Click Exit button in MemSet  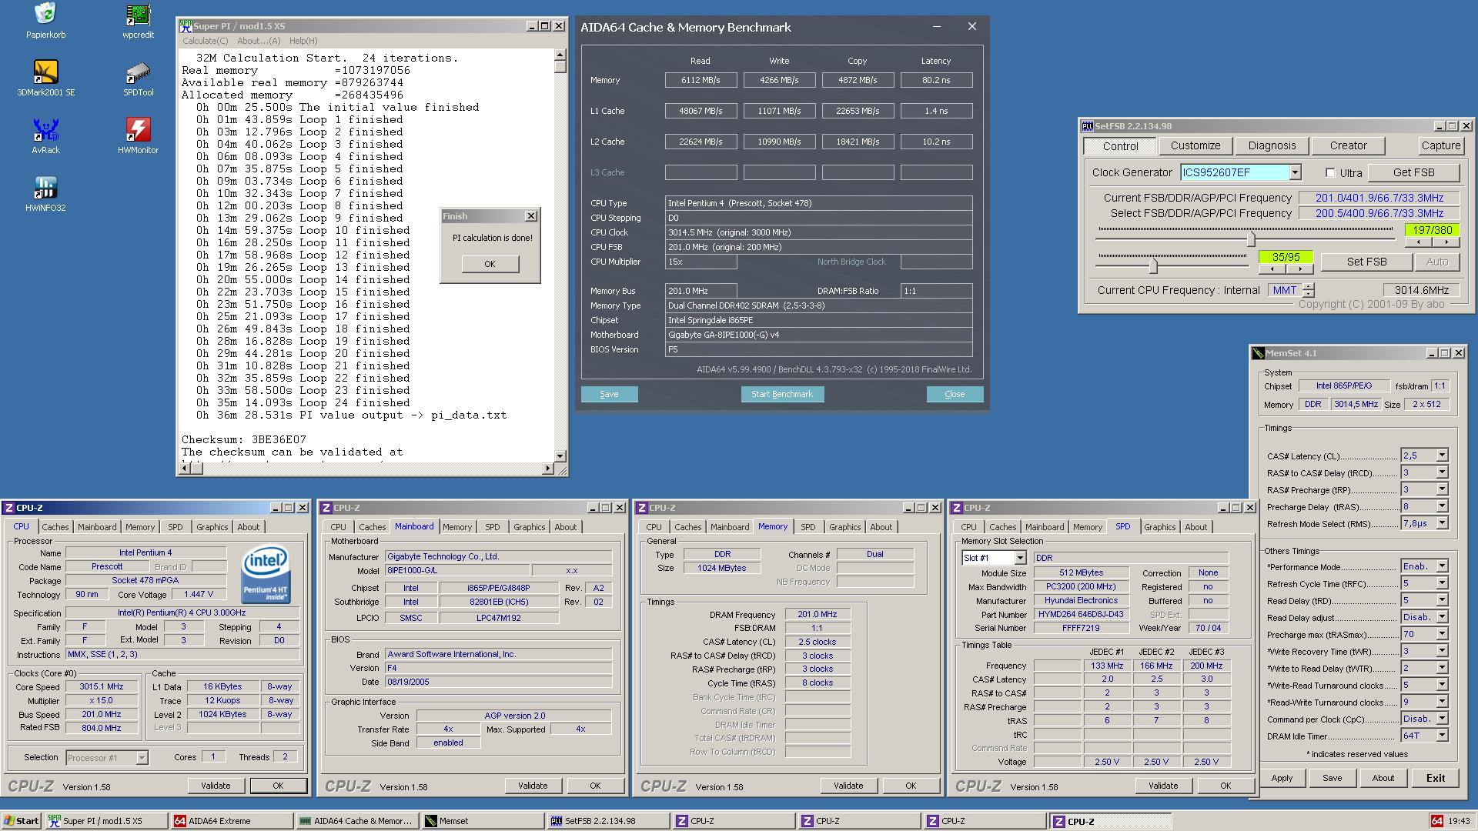coord(1435,778)
